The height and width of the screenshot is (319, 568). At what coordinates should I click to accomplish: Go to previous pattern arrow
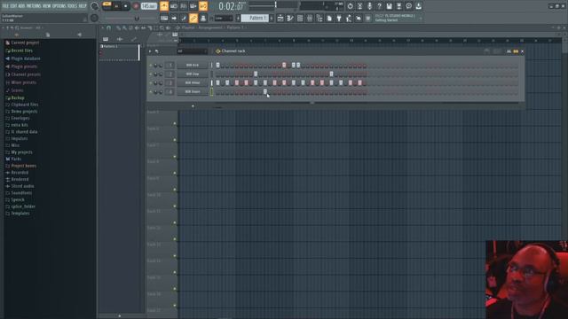point(238,18)
